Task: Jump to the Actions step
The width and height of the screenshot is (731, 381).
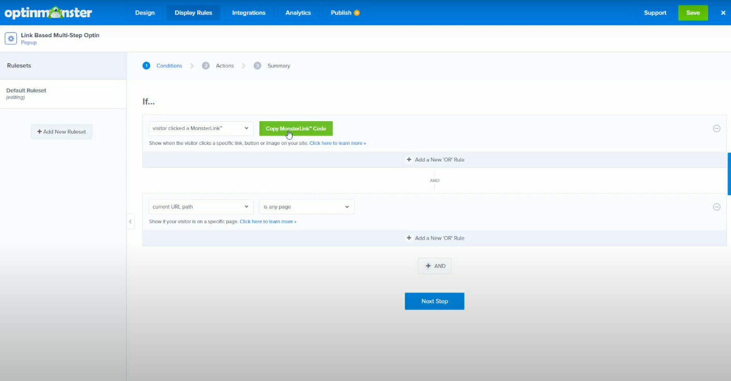Action: tap(218, 66)
